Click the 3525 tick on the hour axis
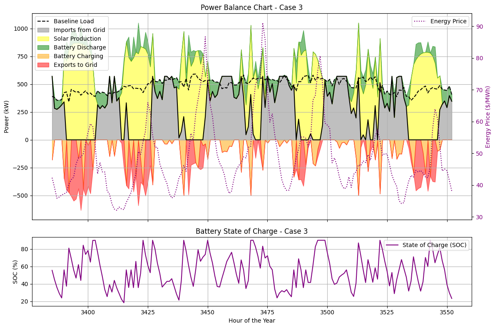The height and width of the screenshot is (328, 495). point(387,313)
